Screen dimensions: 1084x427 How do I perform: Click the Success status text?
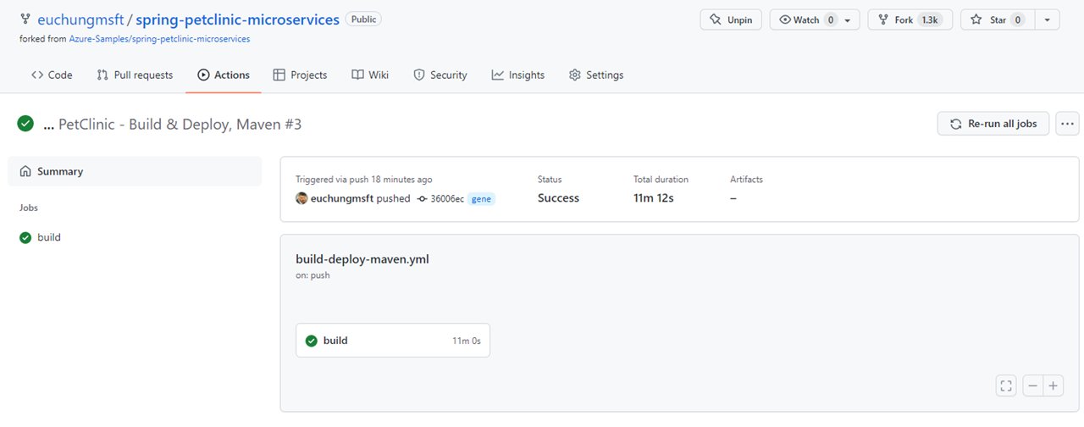click(558, 198)
